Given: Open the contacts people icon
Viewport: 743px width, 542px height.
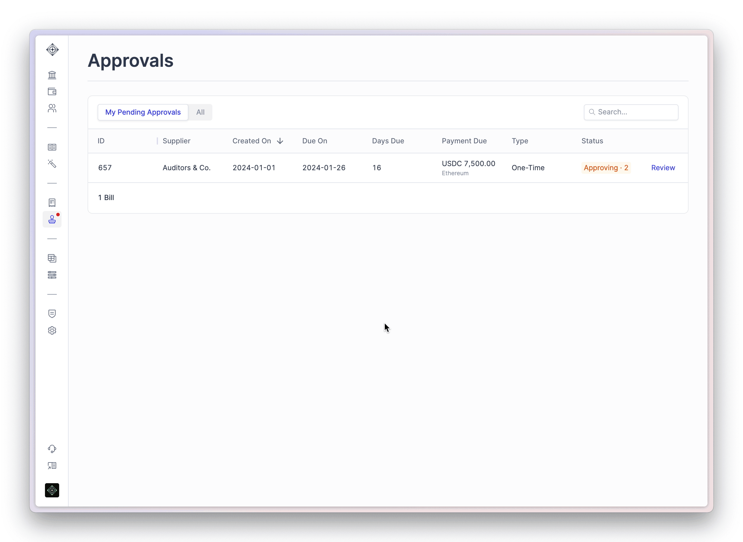Looking at the screenshot, I should point(52,108).
